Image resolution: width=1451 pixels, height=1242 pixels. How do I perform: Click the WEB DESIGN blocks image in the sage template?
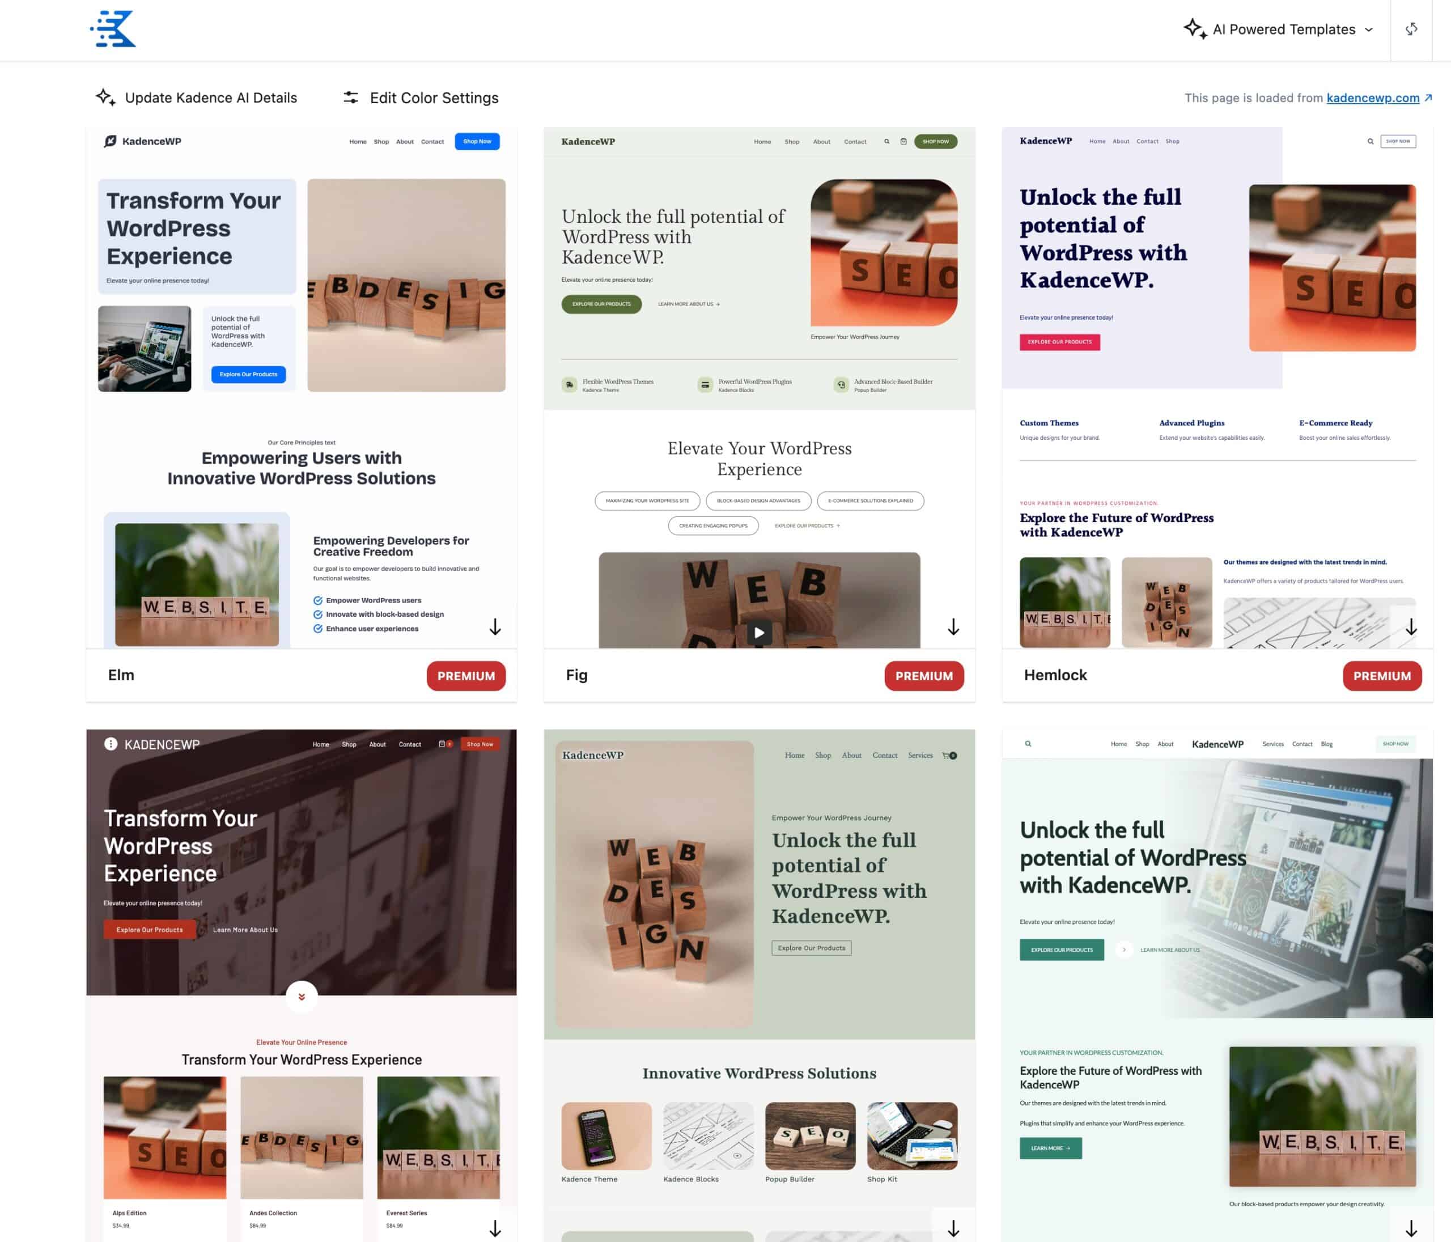(x=655, y=884)
